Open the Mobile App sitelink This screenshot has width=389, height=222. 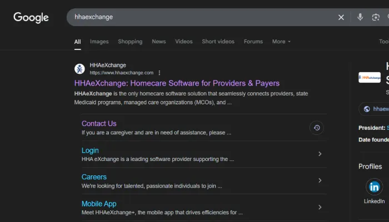[99, 204]
